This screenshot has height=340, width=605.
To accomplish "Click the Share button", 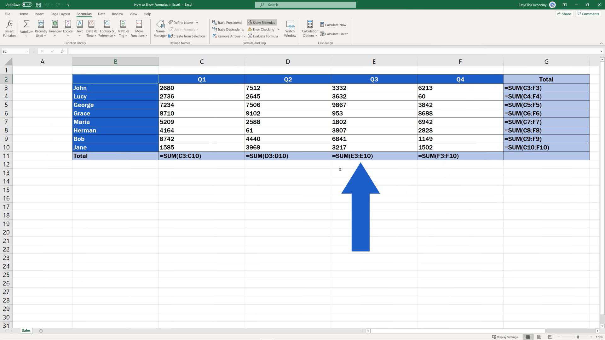I will (x=564, y=14).
